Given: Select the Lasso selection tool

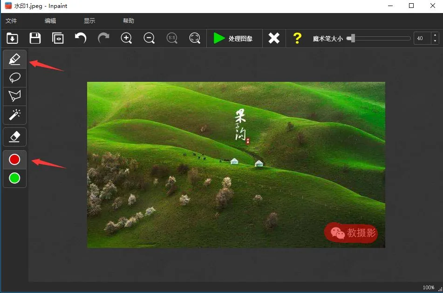Looking at the screenshot, I should [14, 78].
